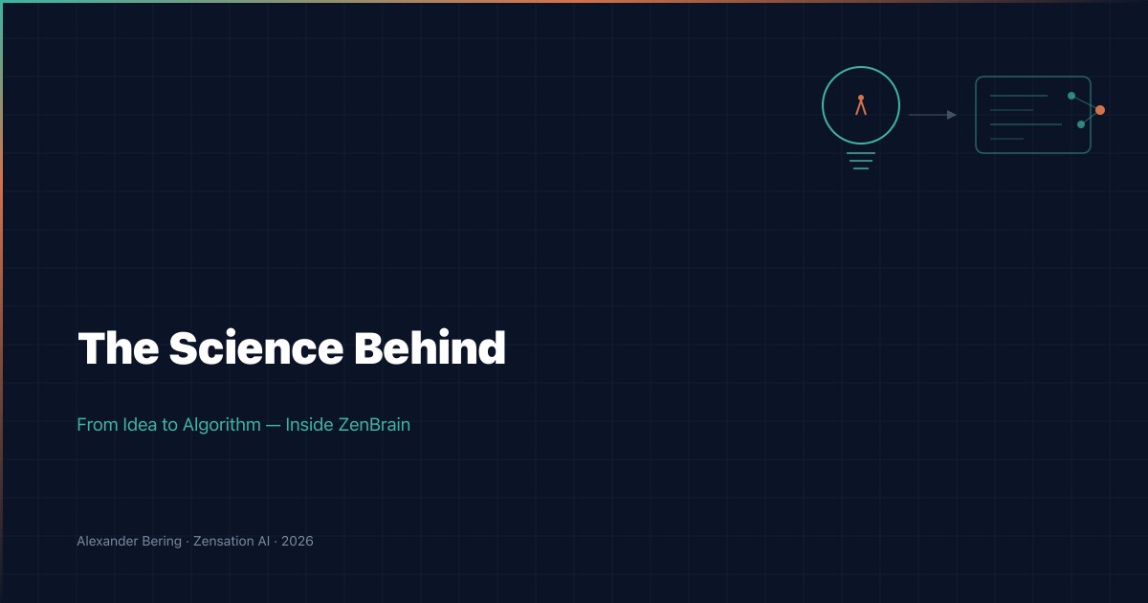Click the teal lightbulb circle icon
Image resolution: width=1148 pixels, height=603 pixels.
[861, 105]
